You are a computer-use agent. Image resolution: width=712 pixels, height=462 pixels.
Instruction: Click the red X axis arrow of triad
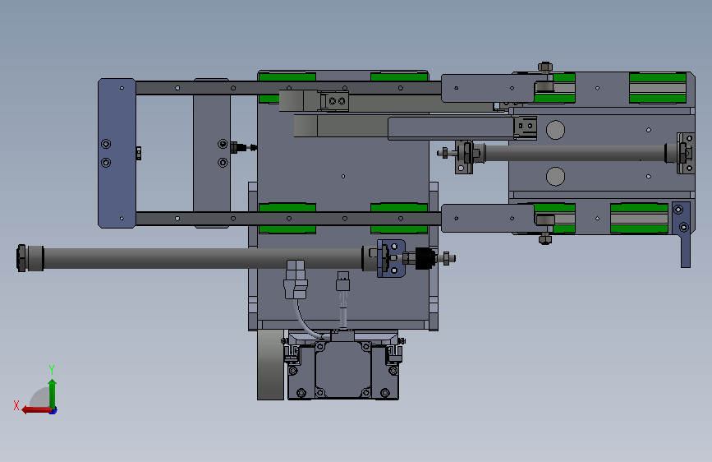pyautogui.click(x=36, y=410)
